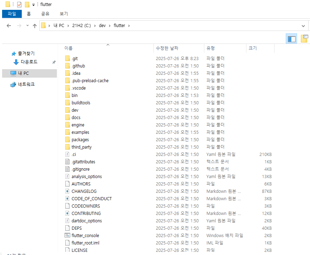Select 즐겨찾기 in navigation pane
This screenshot has width=310, height=255.
click(x=26, y=53)
